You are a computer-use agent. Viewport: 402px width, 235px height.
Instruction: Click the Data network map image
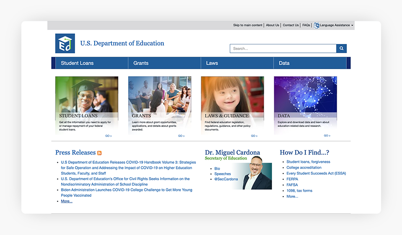click(305, 94)
